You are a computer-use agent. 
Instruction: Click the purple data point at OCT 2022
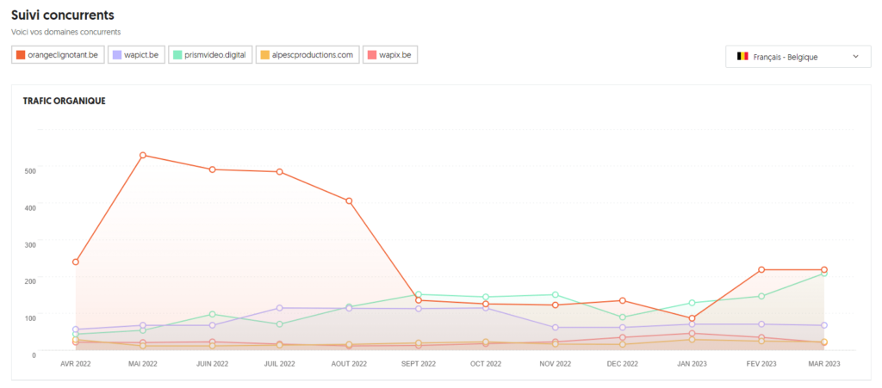click(486, 308)
